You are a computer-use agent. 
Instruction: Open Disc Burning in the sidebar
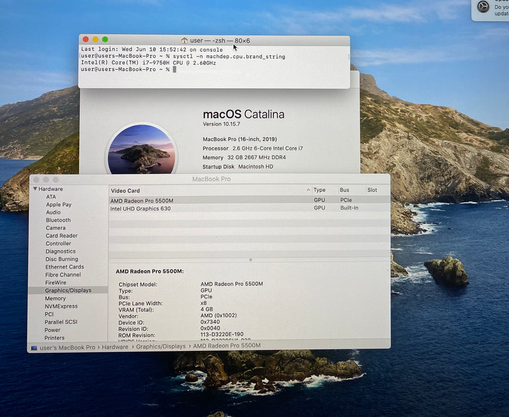pyautogui.click(x=61, y=259)
